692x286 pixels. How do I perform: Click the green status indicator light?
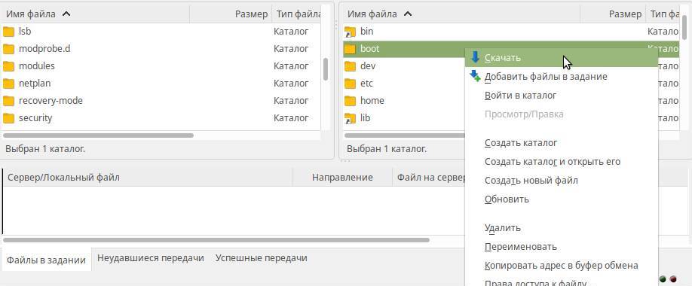click(663, 278)
